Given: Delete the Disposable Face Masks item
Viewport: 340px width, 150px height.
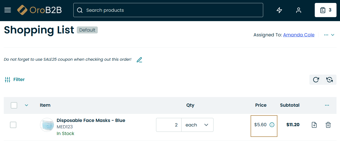Looking at the screenshot, I should pos(328,125).
